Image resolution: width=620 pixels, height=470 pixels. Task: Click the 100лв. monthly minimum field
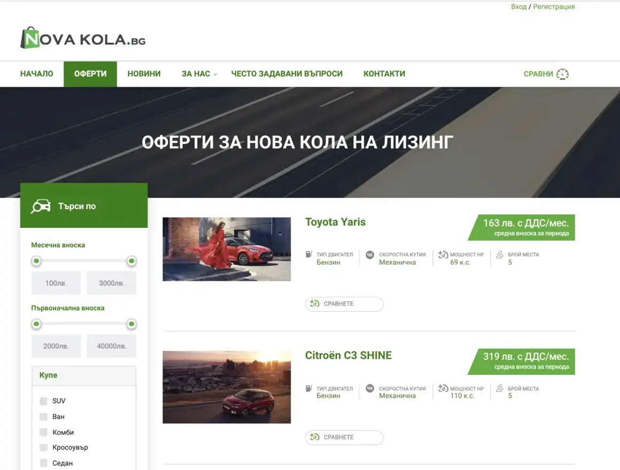(x=56, y=283)
